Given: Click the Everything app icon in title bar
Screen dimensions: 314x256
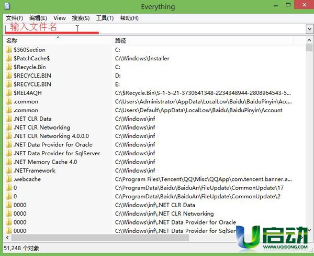Looking at the screenshot, I should click(7, 6).
